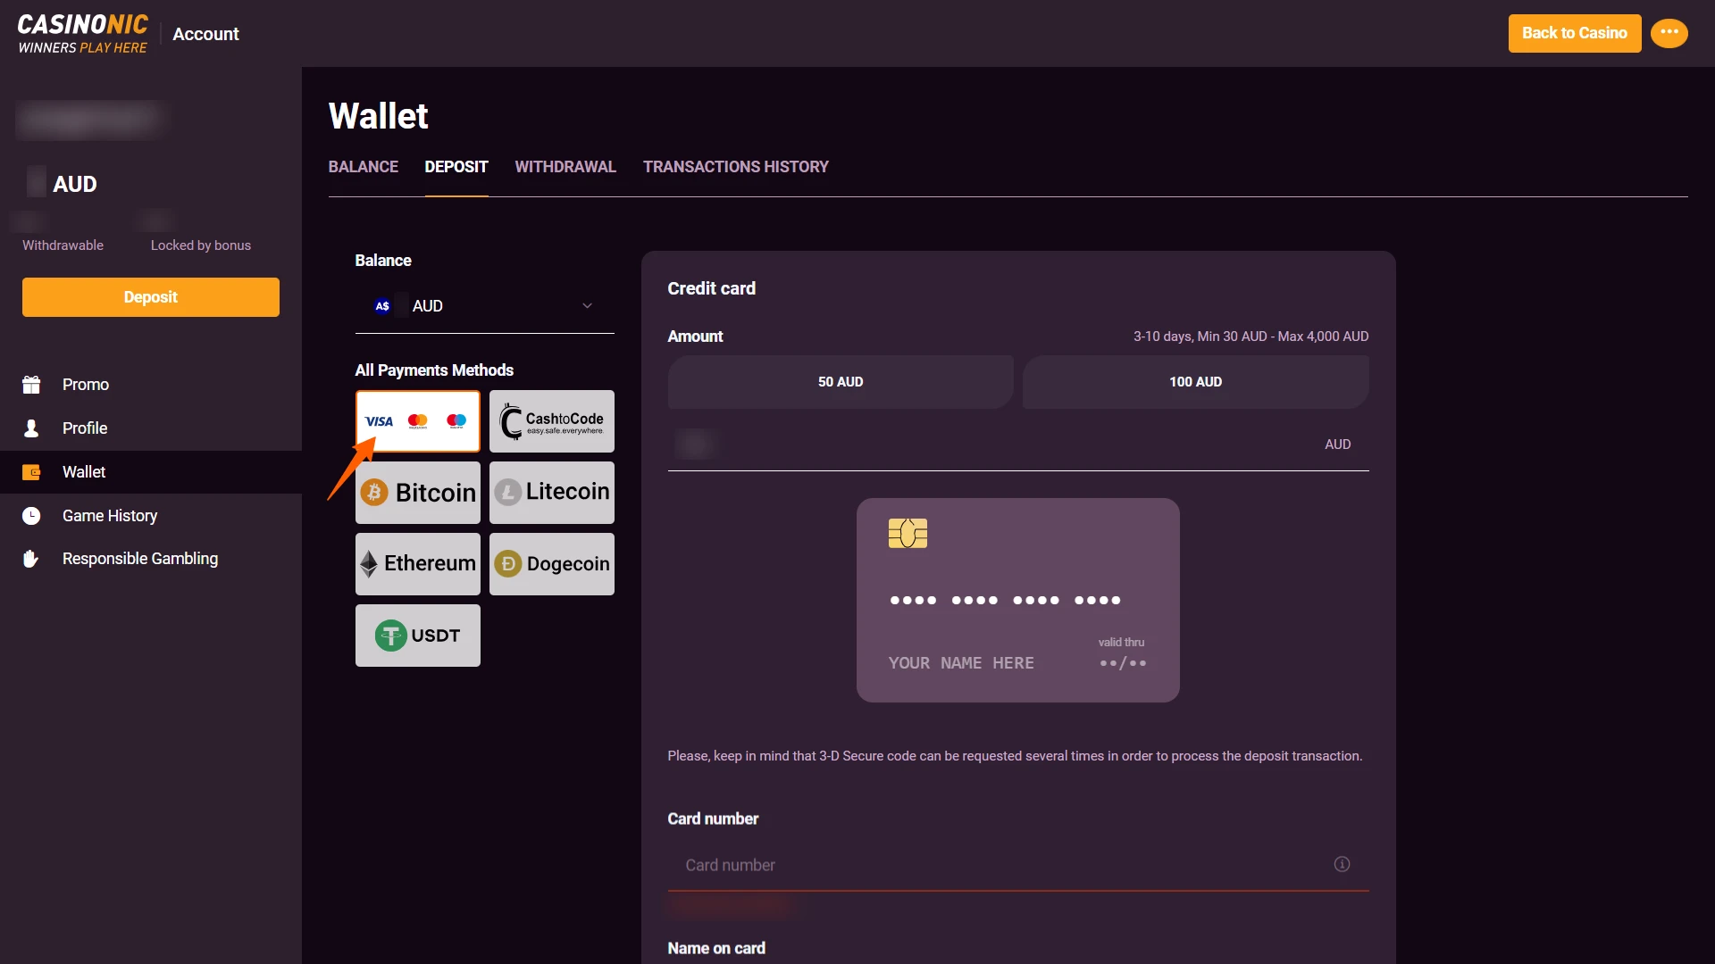Open the Transactions History tab
Screen dimensions: 1715x964
(x=735, y=167)
